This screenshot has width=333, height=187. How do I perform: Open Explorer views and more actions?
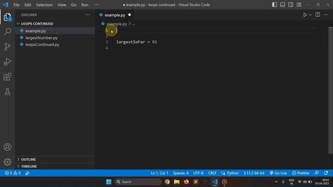tap(87, 15)
